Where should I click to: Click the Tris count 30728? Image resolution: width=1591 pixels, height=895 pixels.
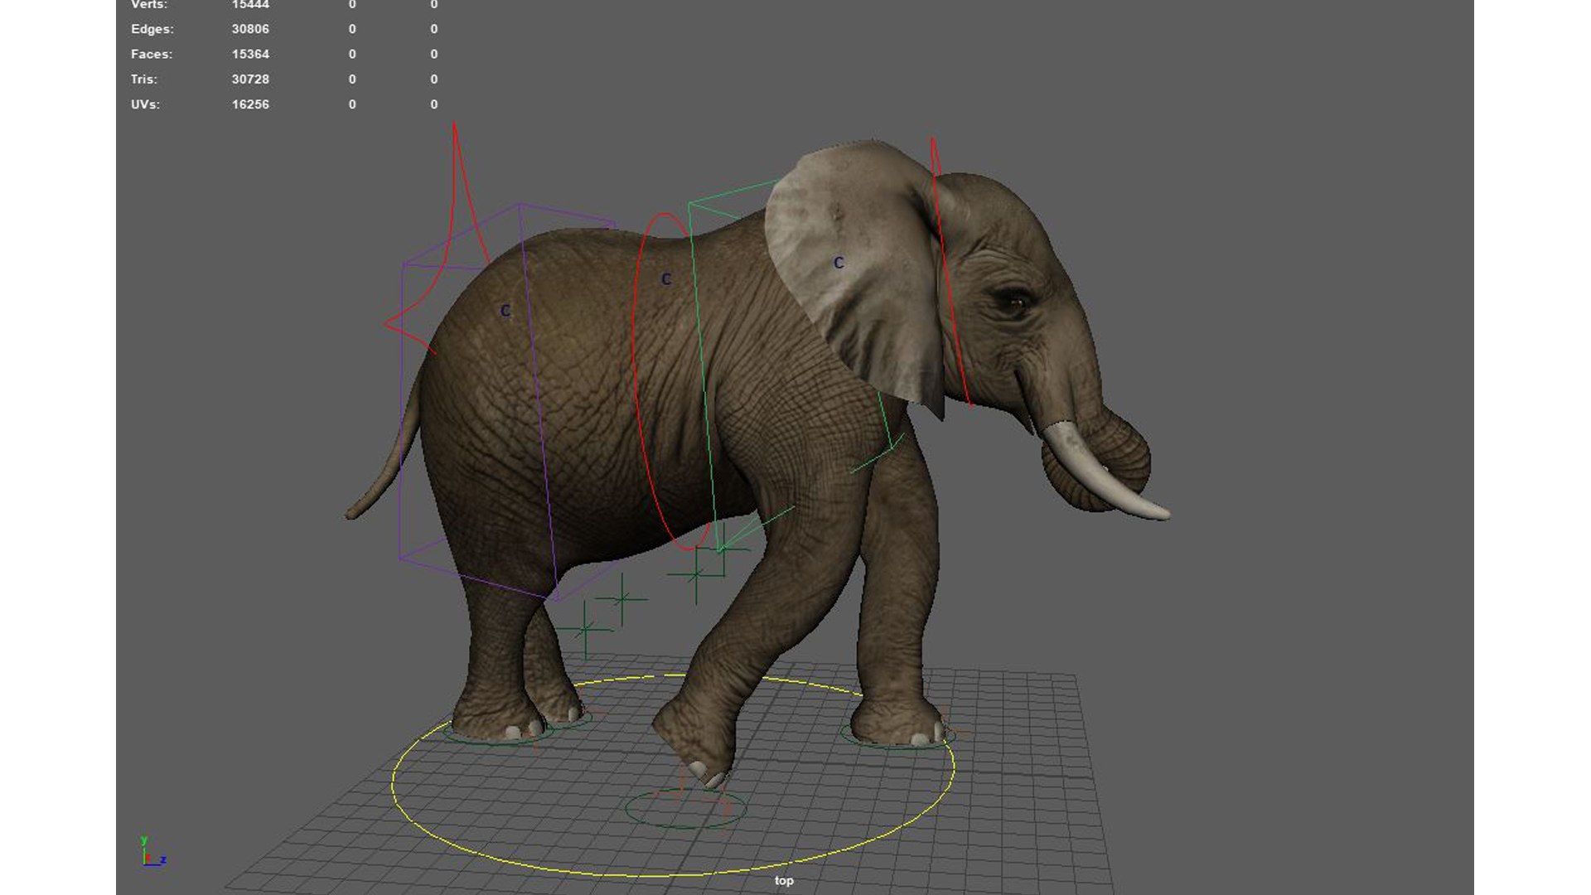point(250,80)
